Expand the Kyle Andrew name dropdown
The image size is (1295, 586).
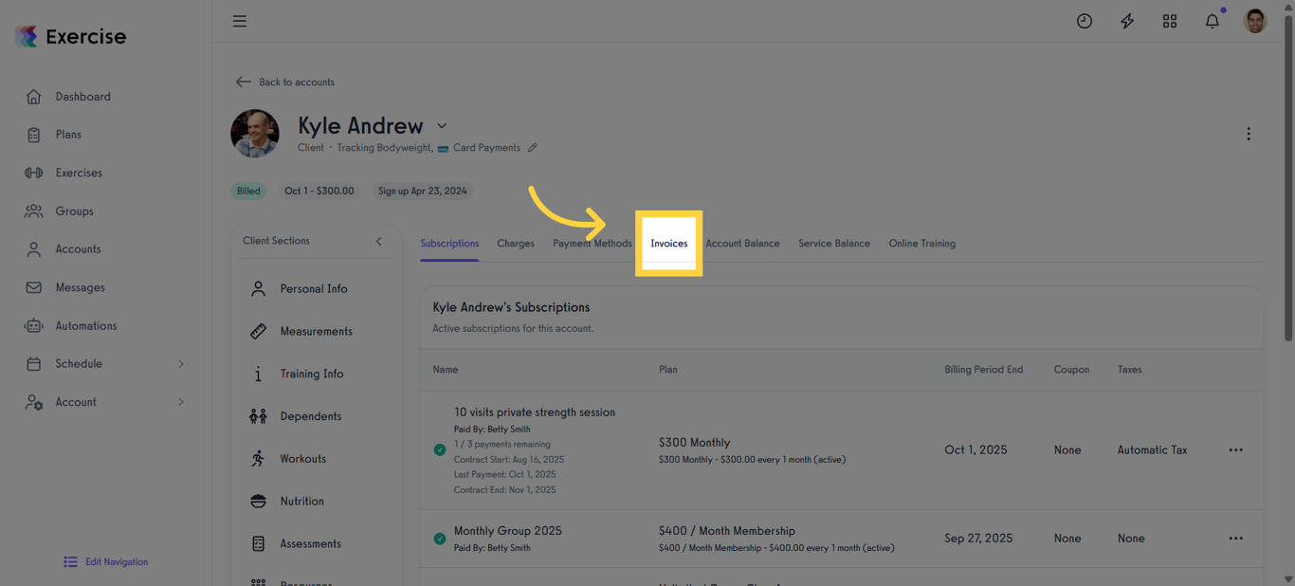442,126
